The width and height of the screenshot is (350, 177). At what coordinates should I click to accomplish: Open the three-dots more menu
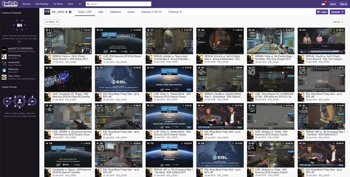(80, 4)
